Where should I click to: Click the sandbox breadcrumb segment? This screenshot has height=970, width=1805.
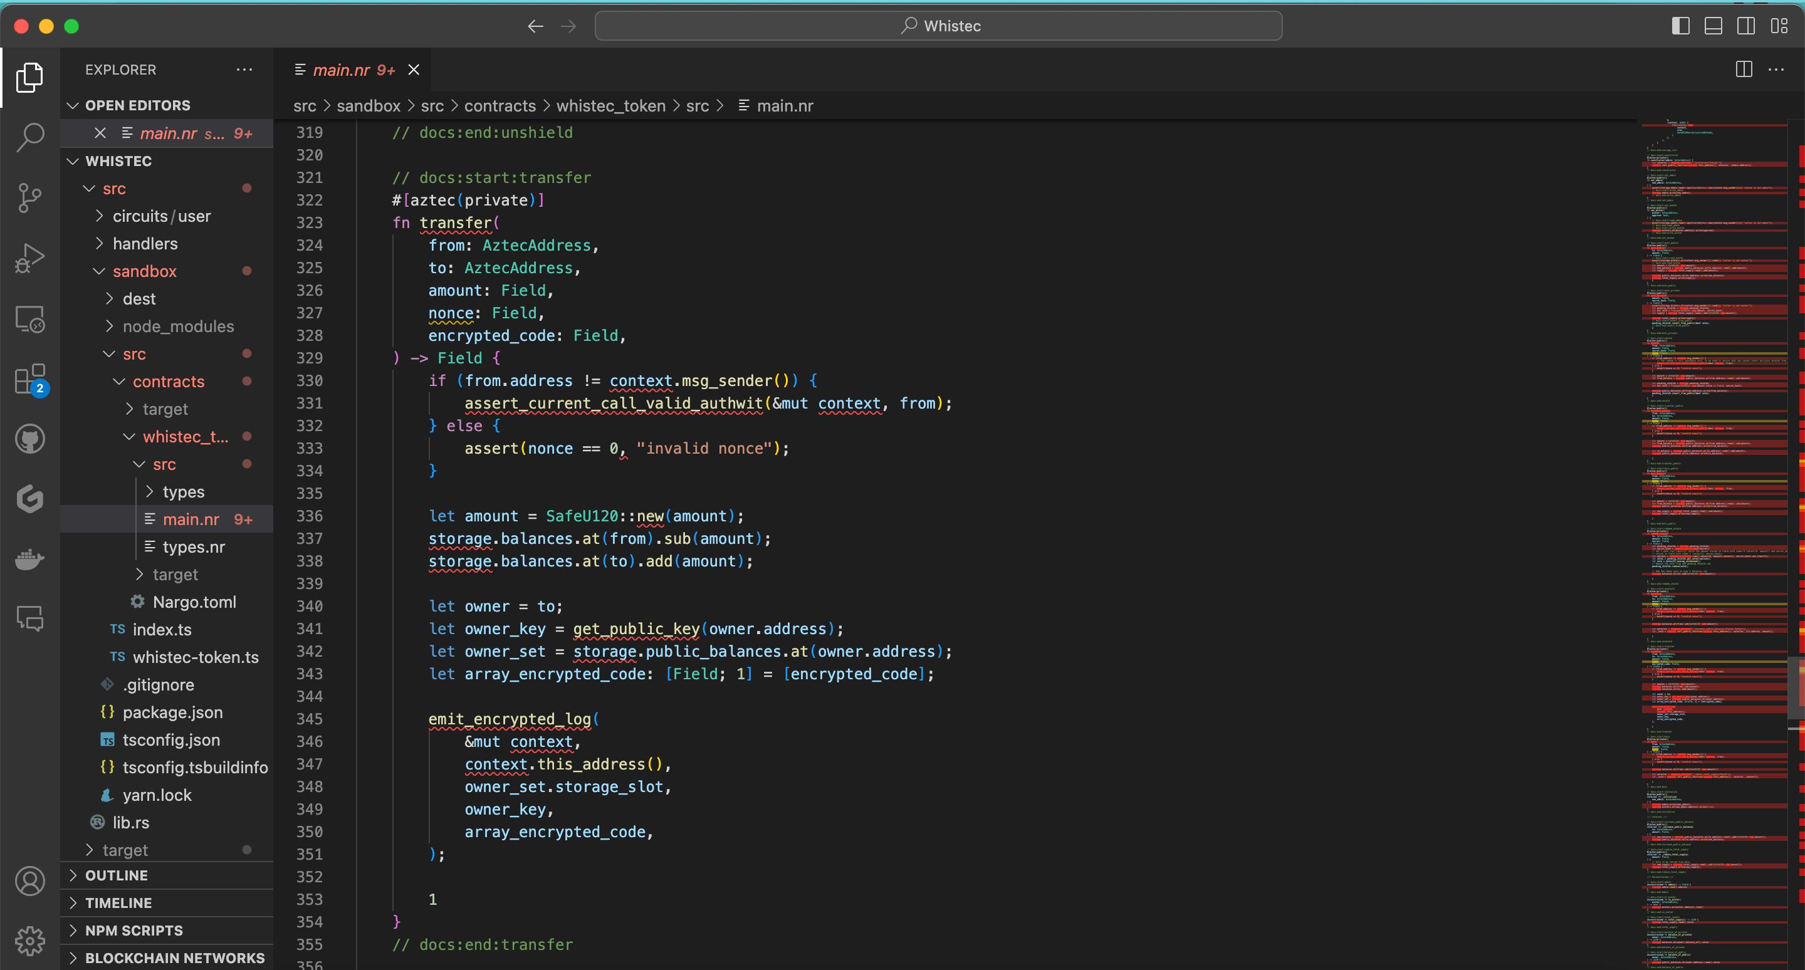coord(368,106)
